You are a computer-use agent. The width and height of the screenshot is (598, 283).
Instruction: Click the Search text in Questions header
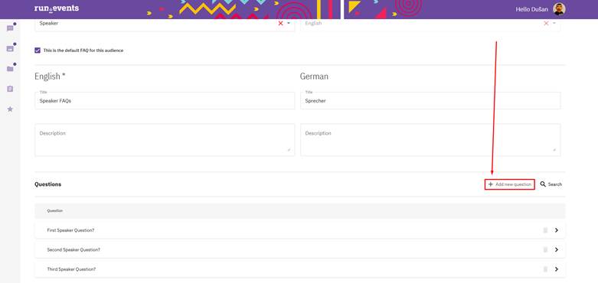555,184
